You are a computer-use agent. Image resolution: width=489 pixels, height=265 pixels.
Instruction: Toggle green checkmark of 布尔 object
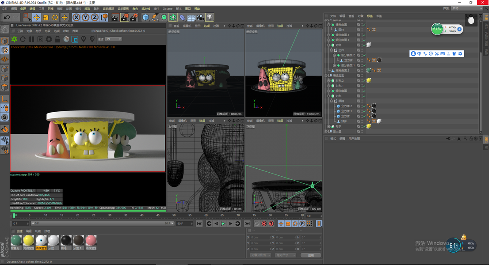point(364,126)
